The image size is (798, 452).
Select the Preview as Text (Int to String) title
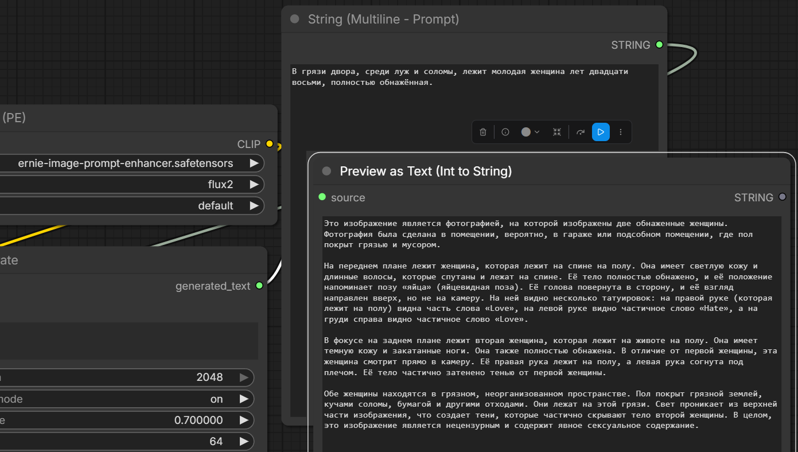point(426,171)
